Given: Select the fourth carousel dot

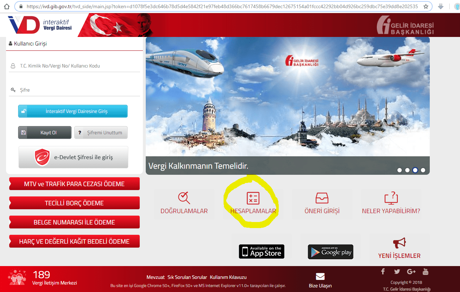Looking at the screenshot, I should click(x=423, y=170).
